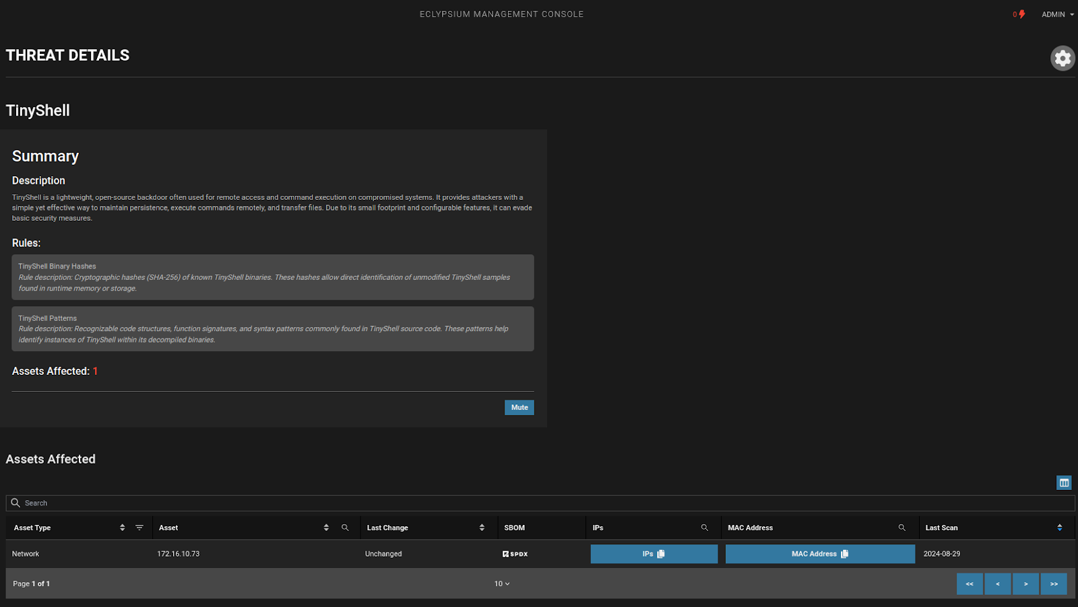Change rows per page dropdown showing 10
Viewport: 1078px width, 607px height.
pos(502,583)
